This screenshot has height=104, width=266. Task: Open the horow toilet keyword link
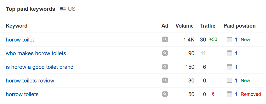(20, 40)
